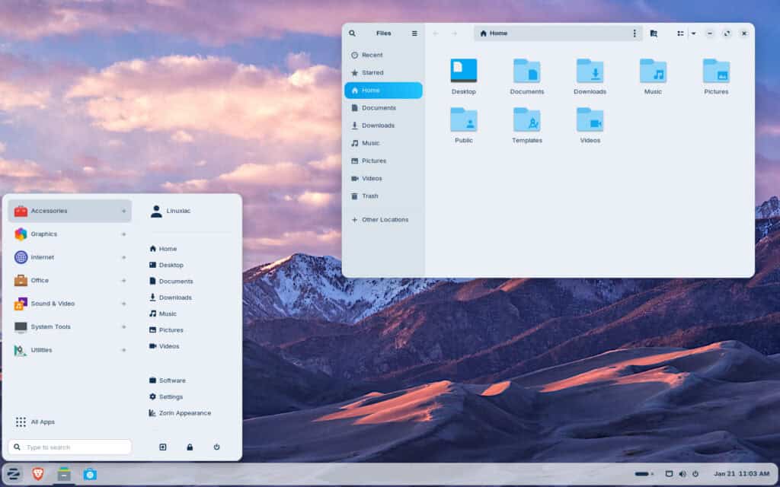Show All Apps in the start menu

pyautogui.click(x=42, y=422)
